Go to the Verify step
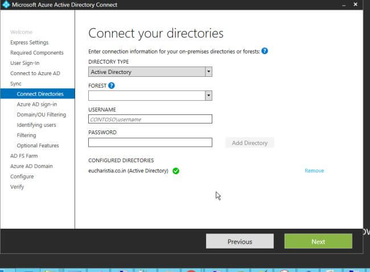The image size is (370, 272). (17, 187)
